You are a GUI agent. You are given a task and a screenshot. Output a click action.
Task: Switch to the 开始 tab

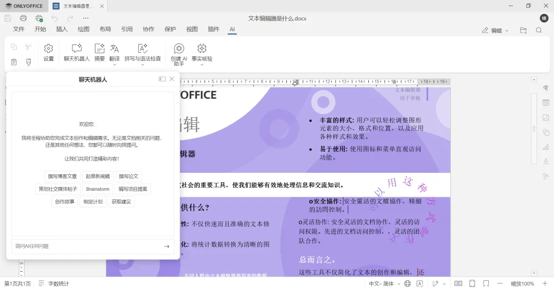tap(41, 29)
